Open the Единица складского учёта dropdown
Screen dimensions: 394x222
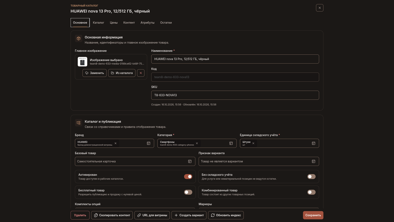279,143
